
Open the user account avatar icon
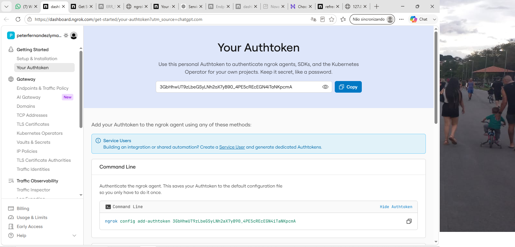click(74, 35)
